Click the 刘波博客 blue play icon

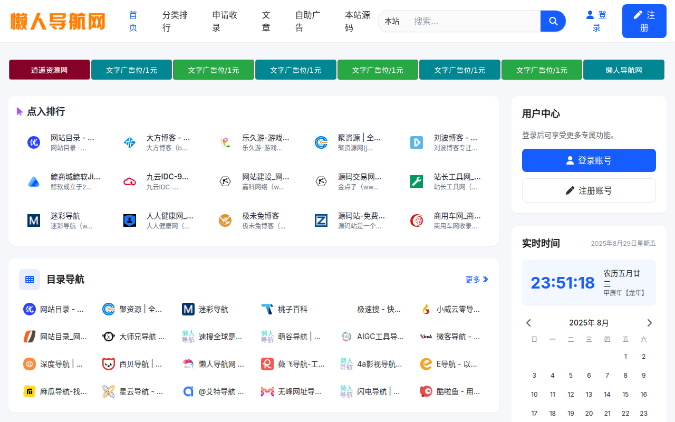pyautogui.click(x=417, y=142)
